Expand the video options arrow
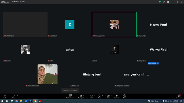Viewport: 184px width, 103px height. click(x=17, y=96)
